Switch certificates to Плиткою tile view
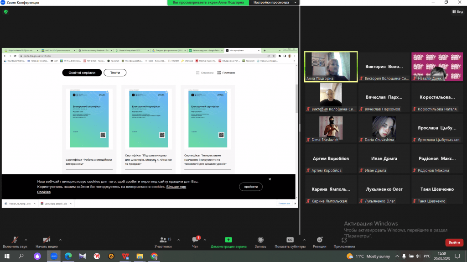 (226, 73)
